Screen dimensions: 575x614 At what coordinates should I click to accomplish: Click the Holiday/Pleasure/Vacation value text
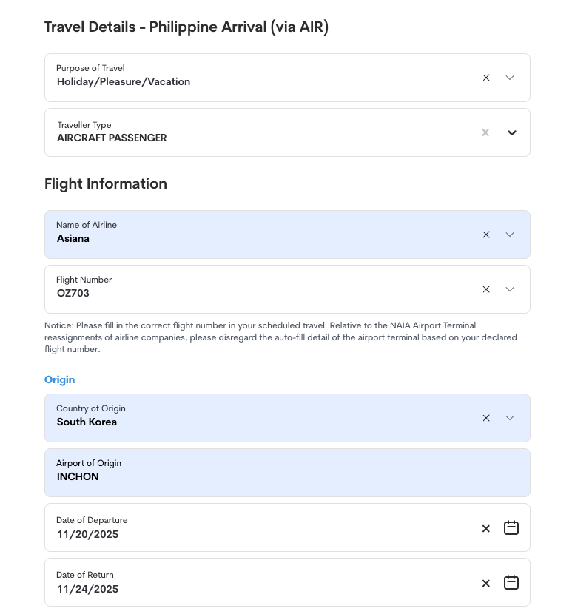[x=124, y=82]
